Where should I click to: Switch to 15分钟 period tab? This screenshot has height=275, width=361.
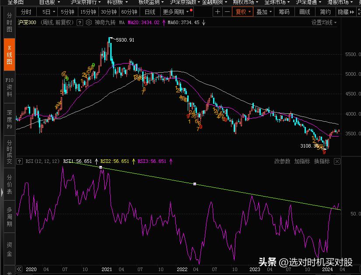point(88,12)
